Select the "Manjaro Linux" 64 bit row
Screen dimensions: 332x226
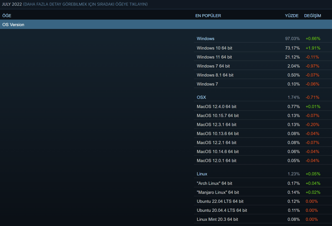263,192
